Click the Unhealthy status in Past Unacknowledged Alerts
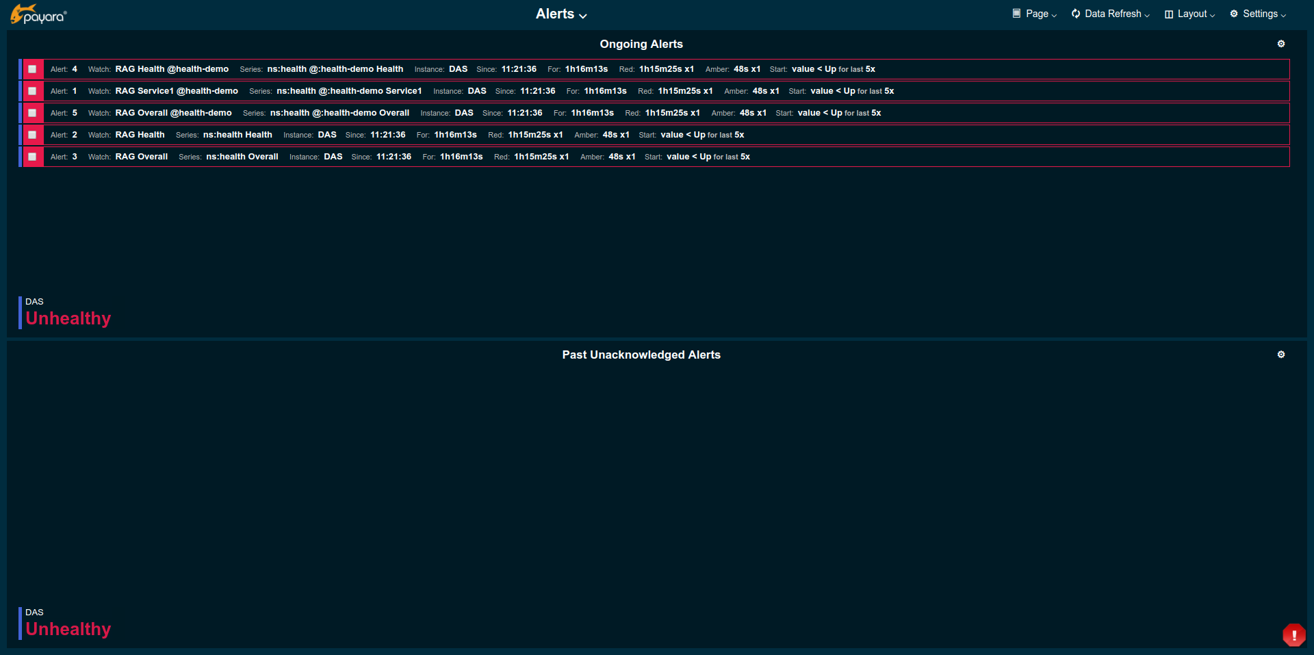 pyautogui.click(x=68, y=629)
